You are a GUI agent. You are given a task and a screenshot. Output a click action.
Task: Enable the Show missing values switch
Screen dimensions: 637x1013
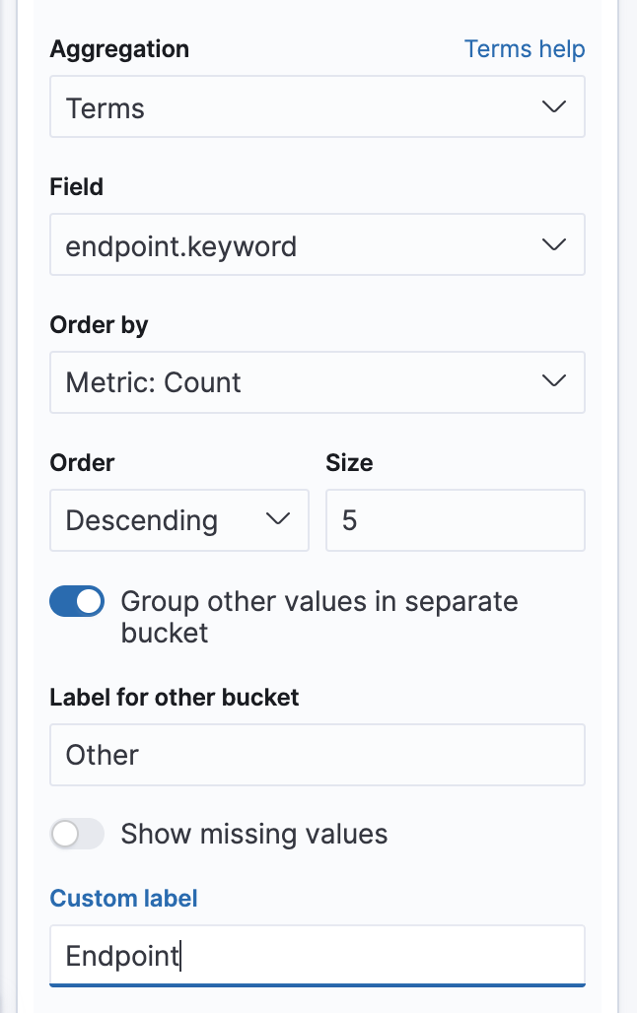tap(77, 835)
